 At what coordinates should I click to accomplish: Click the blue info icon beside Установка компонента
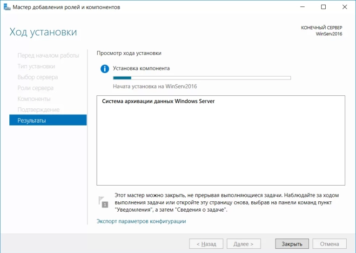(105, 69)
